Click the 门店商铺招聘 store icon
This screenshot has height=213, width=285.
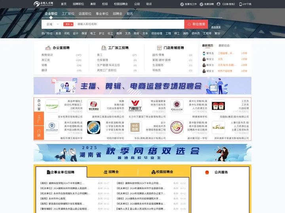(x=159, y=48)
